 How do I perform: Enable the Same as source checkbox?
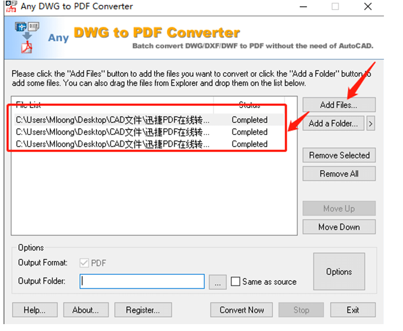236,281
